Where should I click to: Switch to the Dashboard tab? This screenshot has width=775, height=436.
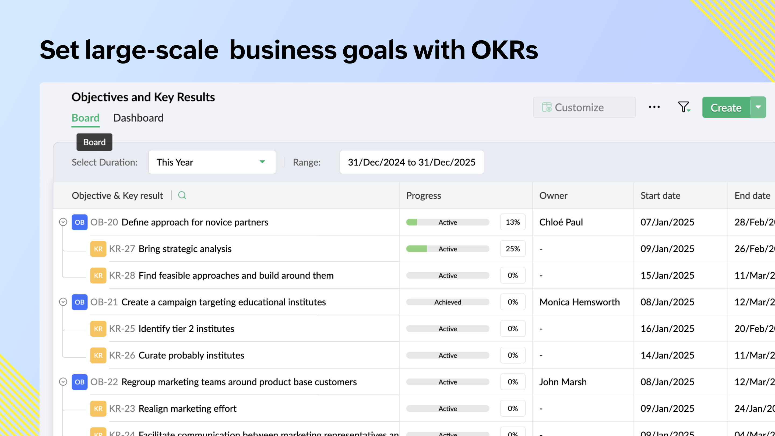point(138,118)
